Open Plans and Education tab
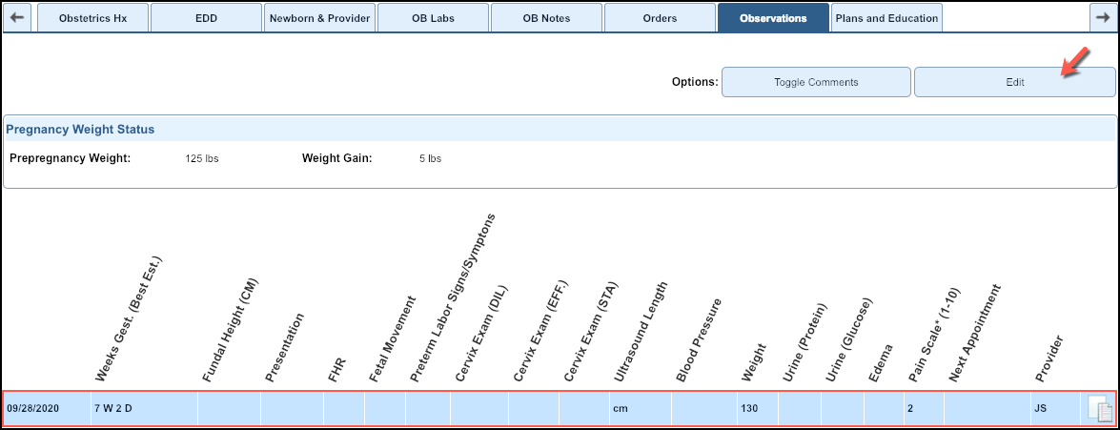The image size is (1120, 430). tap(886, 18)
